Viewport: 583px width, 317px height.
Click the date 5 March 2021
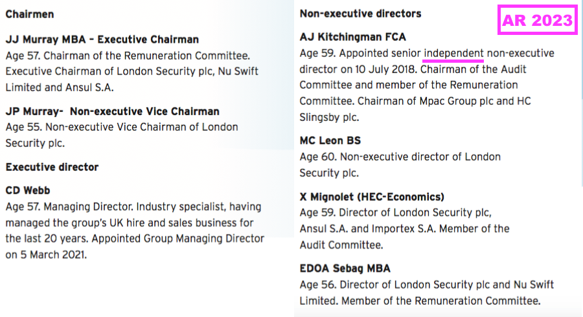53,255
